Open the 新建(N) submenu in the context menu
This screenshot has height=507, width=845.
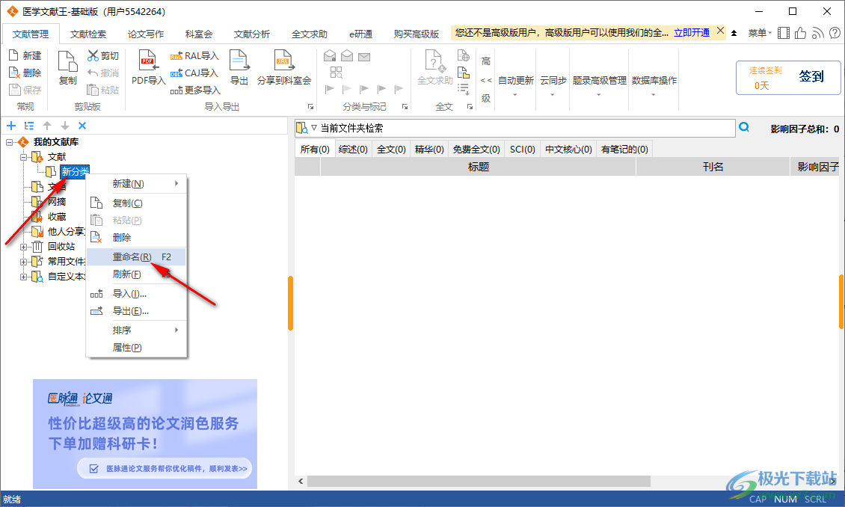(x=136, y=184)
